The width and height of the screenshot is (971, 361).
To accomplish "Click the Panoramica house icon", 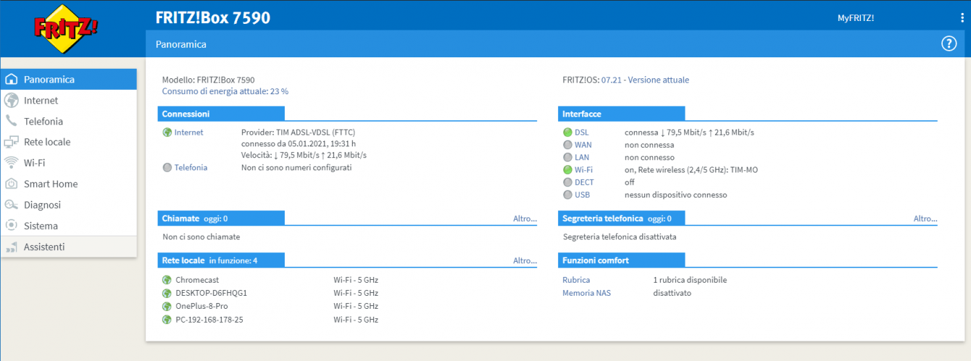I will 11,79.
